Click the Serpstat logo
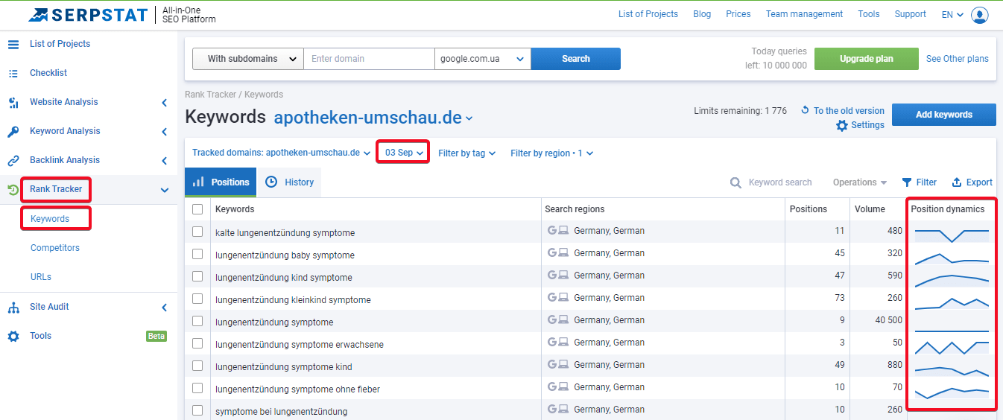Image resolution: width=1003 pixels, height=420 pixels. click(87, 14)
